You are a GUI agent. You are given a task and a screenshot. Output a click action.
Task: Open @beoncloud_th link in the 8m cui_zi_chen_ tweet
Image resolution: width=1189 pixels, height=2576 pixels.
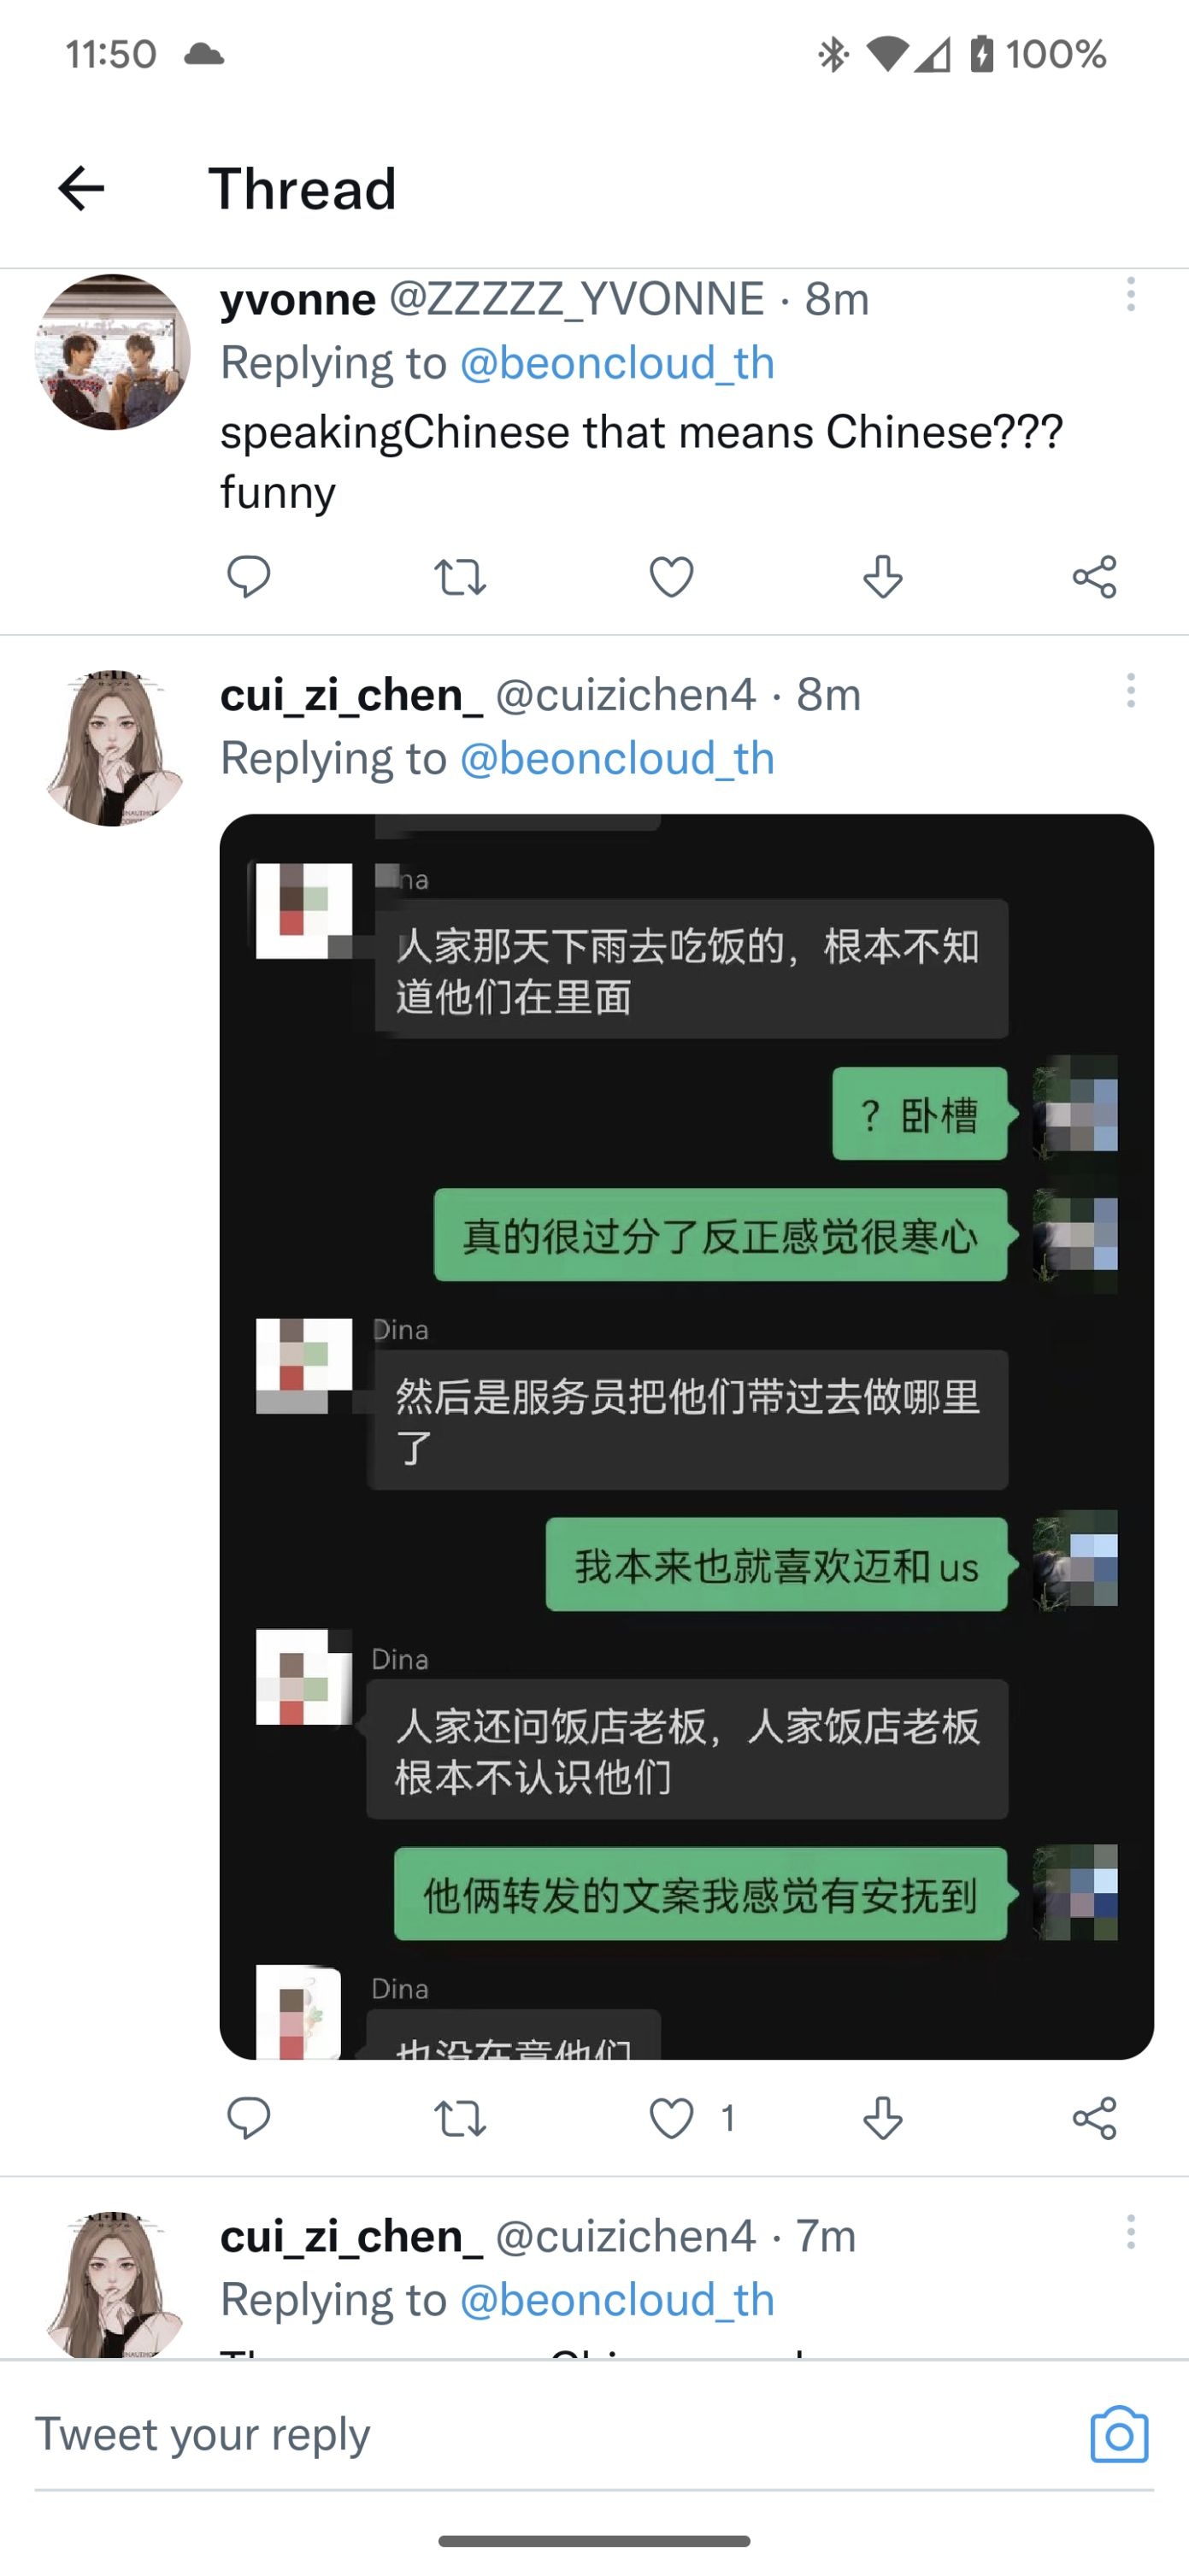pos(617,759)
